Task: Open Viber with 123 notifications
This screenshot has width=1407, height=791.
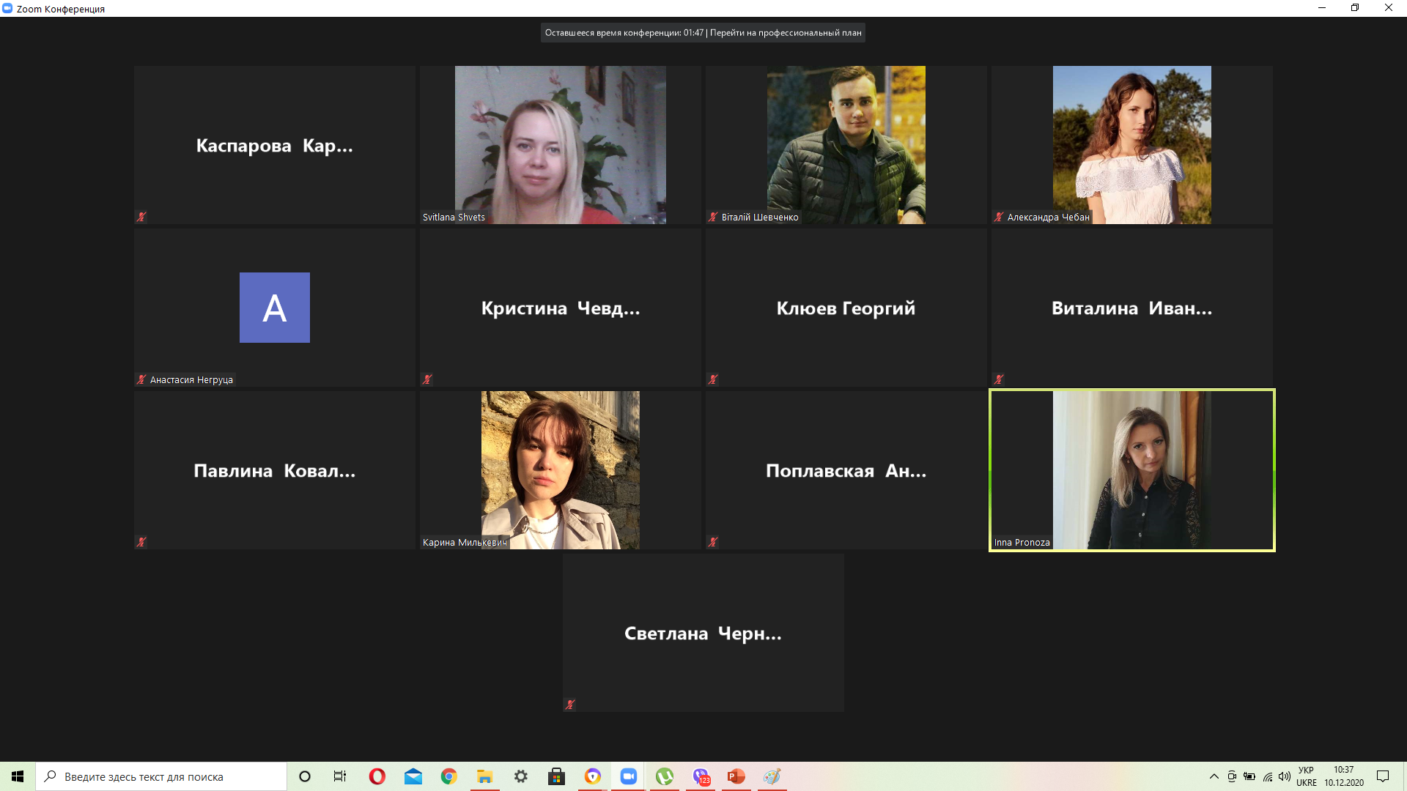Action: 701,776
